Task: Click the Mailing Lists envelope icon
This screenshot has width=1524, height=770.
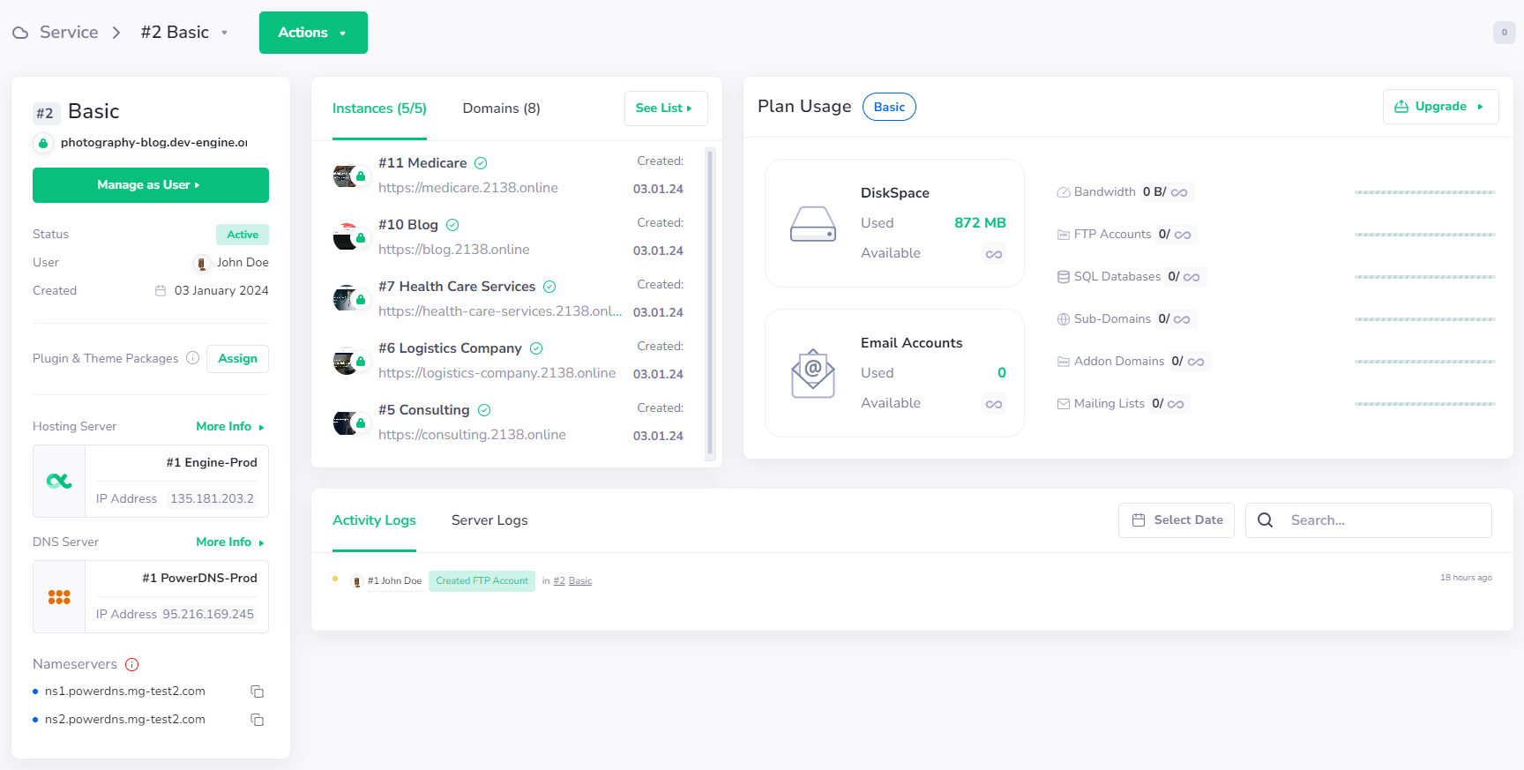Action: (x=1064, y=404)
